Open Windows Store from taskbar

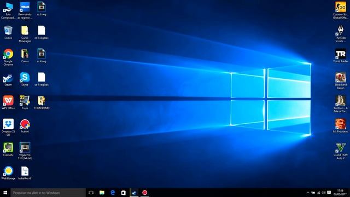123,193
